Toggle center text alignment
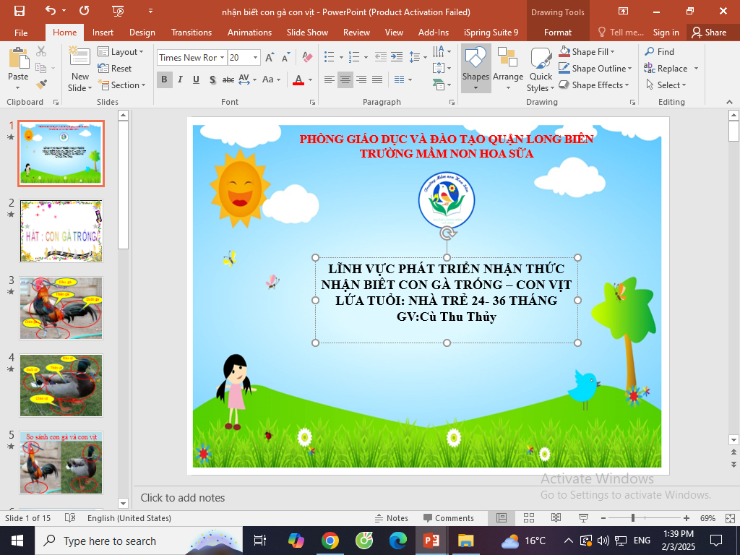 [x=345, y=79]
